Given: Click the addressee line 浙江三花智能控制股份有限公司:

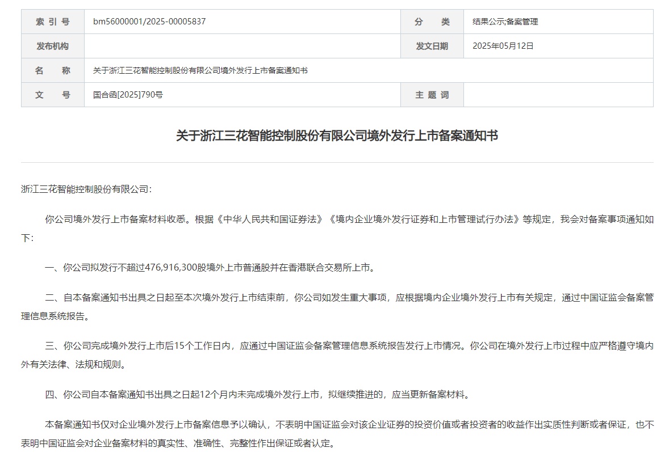Looking at the screenshot, I should [x=86, y=189].
